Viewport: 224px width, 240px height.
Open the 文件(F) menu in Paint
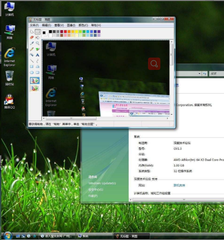click(x=34, y=25)
